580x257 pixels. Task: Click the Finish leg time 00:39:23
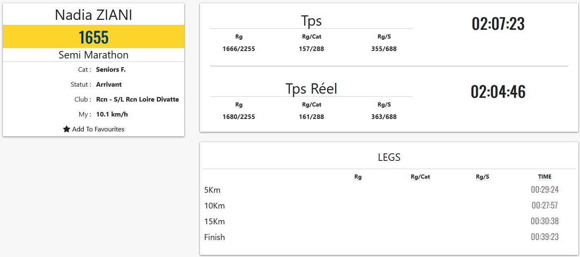544,237
